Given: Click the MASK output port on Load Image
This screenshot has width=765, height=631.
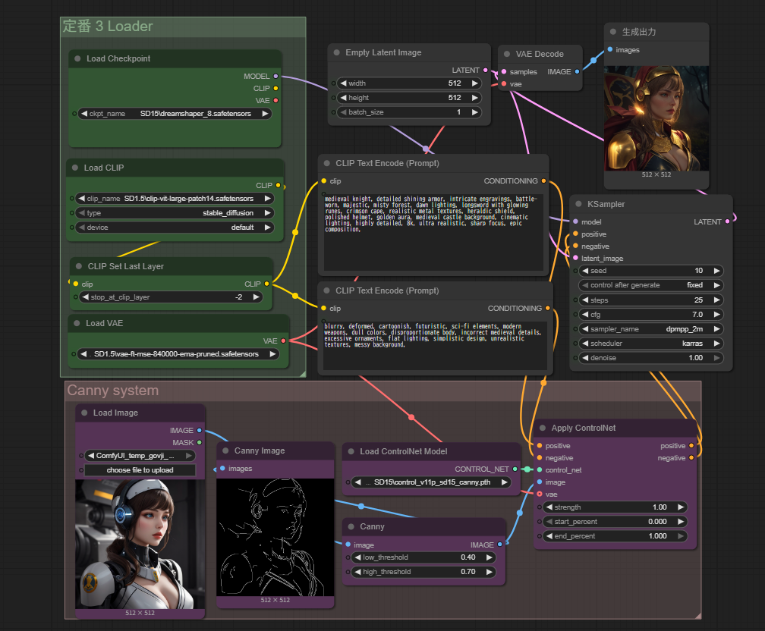Looking at the screenshot, I should click(x=199, y=442).
